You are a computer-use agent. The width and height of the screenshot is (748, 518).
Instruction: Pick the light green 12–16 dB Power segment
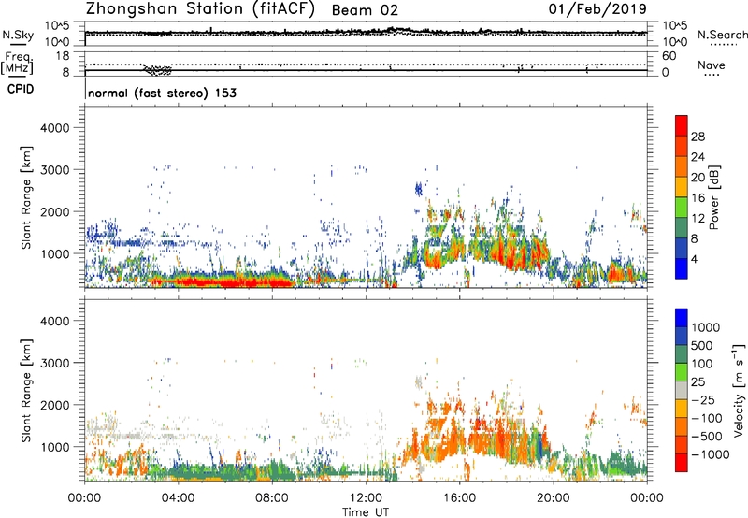682,208
